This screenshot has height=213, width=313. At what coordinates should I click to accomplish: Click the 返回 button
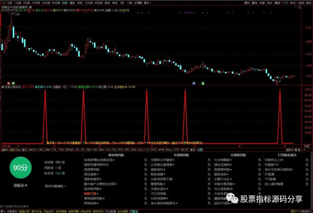[308, 3]
